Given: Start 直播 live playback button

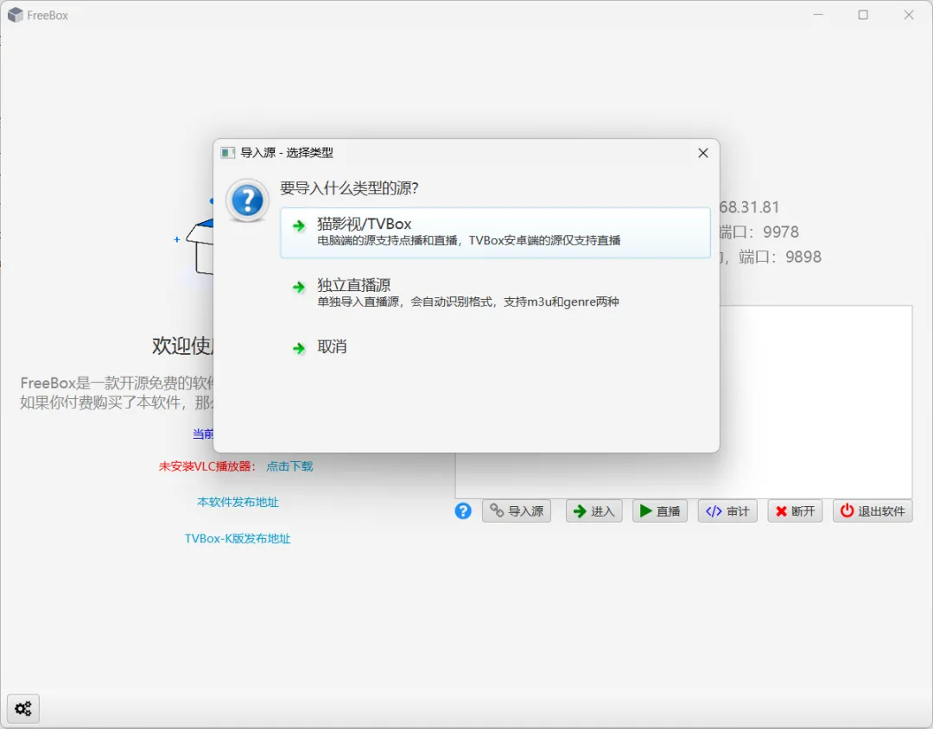Looking at the screenshot, I should [x=659, y=511].
